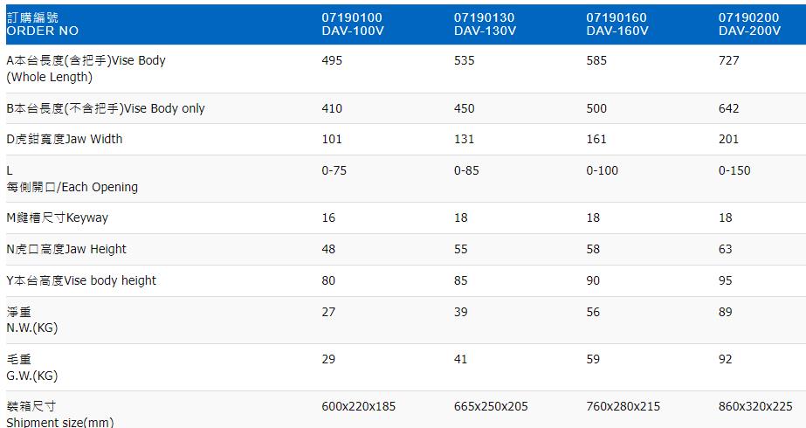Viewport: 806px width, 428px height.
Task: Click the jaw width value 131
Action: 465,139
